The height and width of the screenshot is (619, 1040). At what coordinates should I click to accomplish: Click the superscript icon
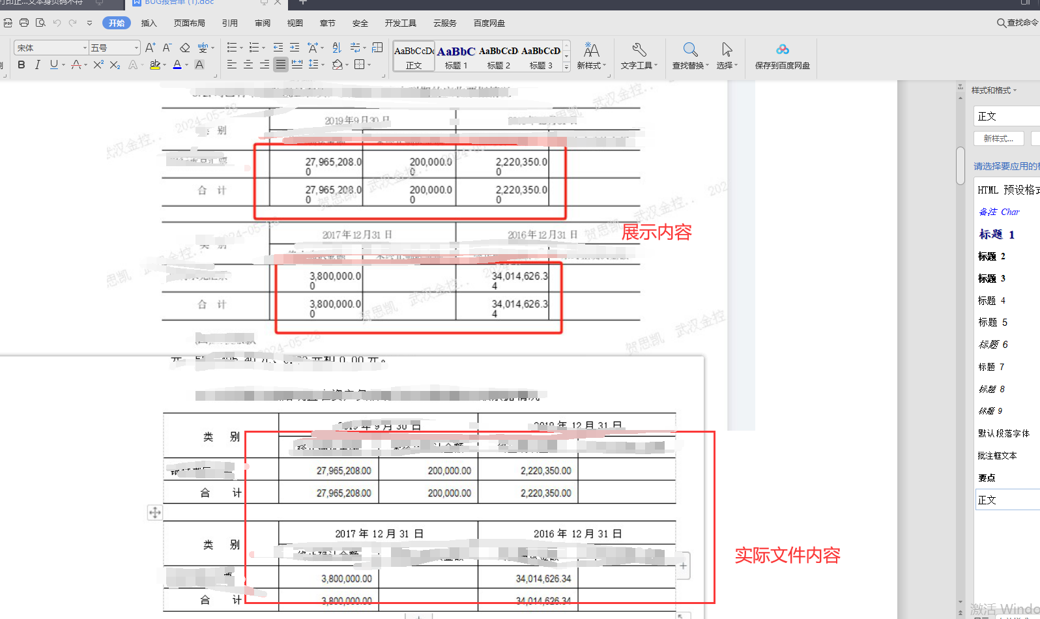(x=98, y=65)
